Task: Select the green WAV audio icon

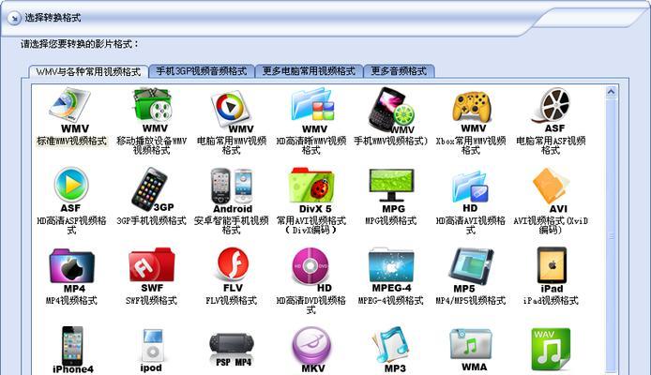Action: click(551, 349)
